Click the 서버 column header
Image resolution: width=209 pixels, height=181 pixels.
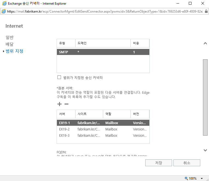pos(66,114)
